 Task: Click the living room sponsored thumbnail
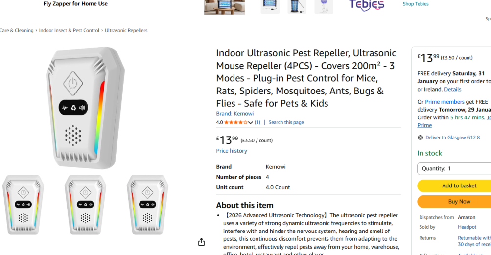coord(224,7)
